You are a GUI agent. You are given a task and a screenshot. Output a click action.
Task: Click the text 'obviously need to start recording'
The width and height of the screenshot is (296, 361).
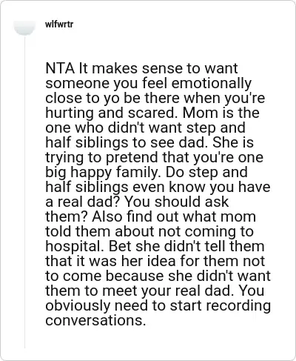click(x=158, y=305)
